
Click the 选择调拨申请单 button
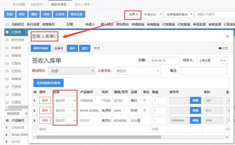point(49,83)
